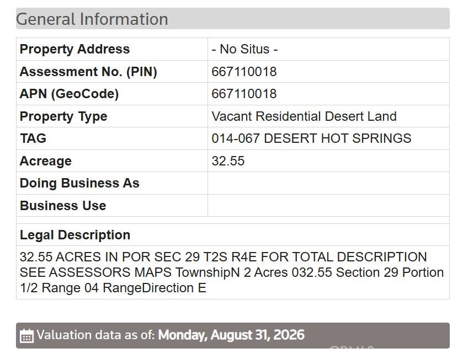This screenshot has width=468, height=359.
Task: Click the Monday, August 31, 2026 date
Action: [x=231, y=335]
